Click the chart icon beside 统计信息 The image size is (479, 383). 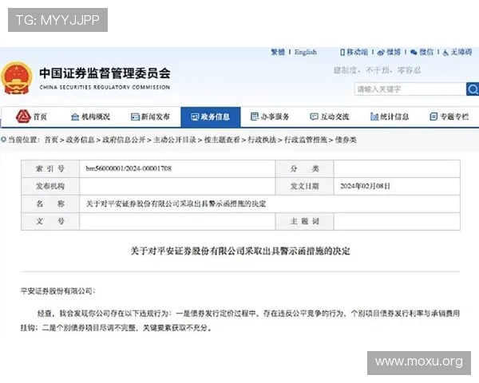[x=374, y=116]
